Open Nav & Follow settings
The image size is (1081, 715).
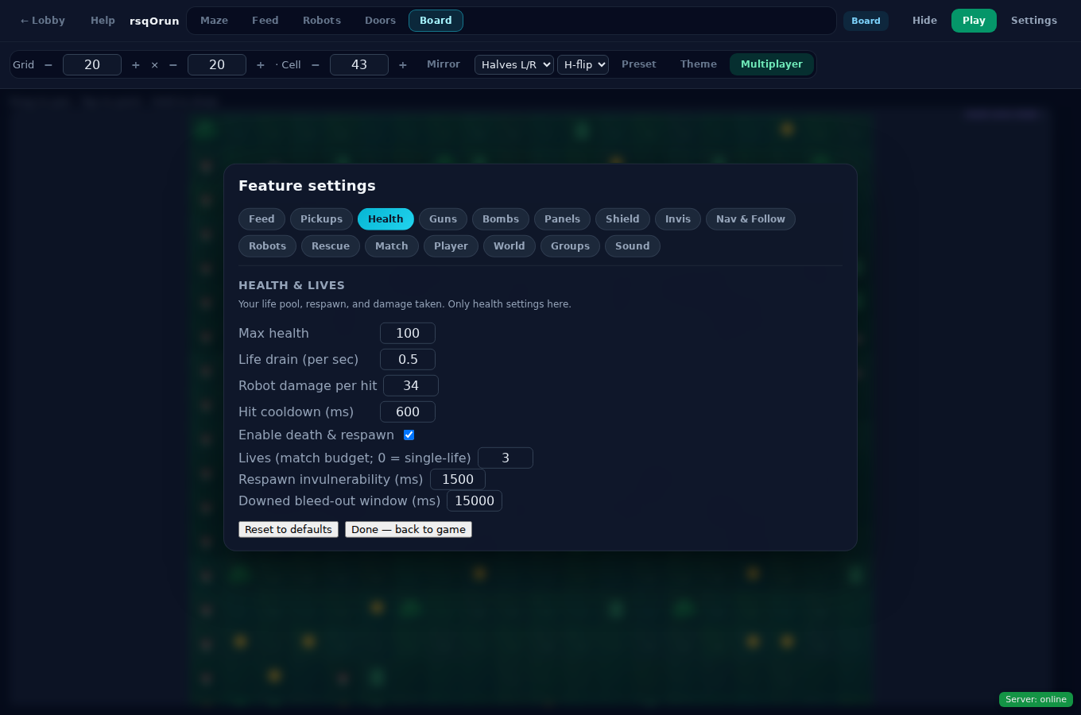(750, 219)
